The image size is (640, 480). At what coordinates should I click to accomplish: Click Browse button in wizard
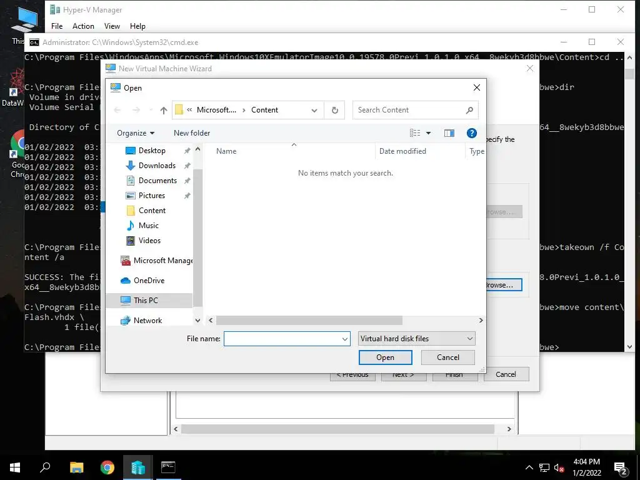pyautogui.click(x=504, y=285)
